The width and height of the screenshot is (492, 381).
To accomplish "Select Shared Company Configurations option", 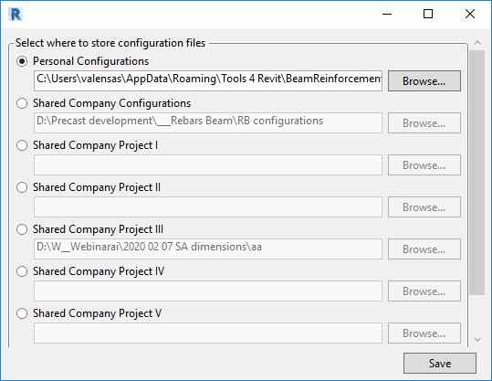I will point(22,103).
